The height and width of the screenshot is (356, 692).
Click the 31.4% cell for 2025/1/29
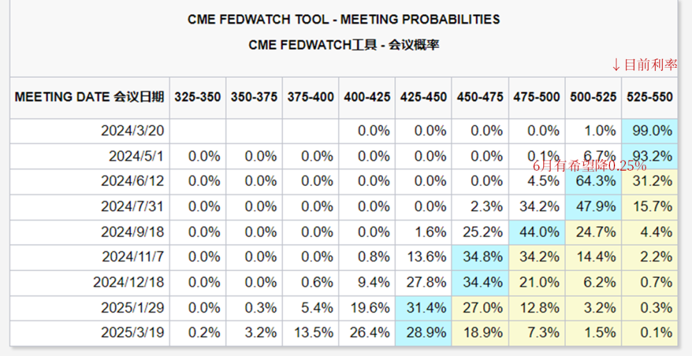pos(424,308)
